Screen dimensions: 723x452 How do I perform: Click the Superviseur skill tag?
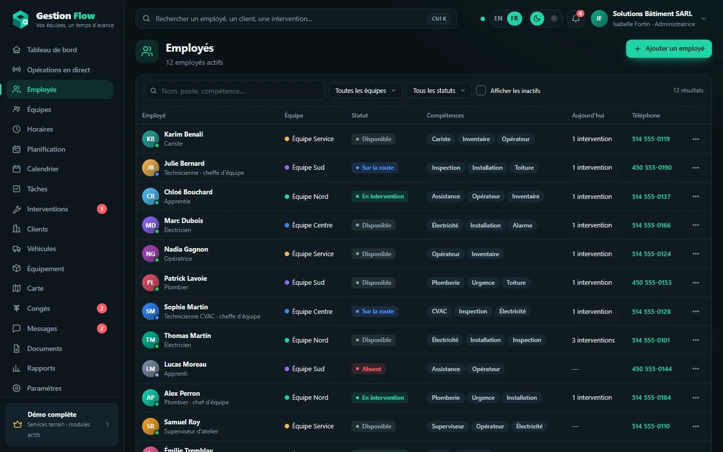coord(448,426)
